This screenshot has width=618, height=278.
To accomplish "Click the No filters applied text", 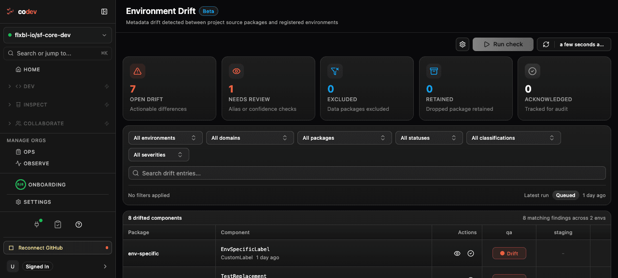I will tap(149, 195).
